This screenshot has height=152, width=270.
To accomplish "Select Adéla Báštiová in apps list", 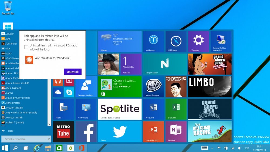I will 11,88.
